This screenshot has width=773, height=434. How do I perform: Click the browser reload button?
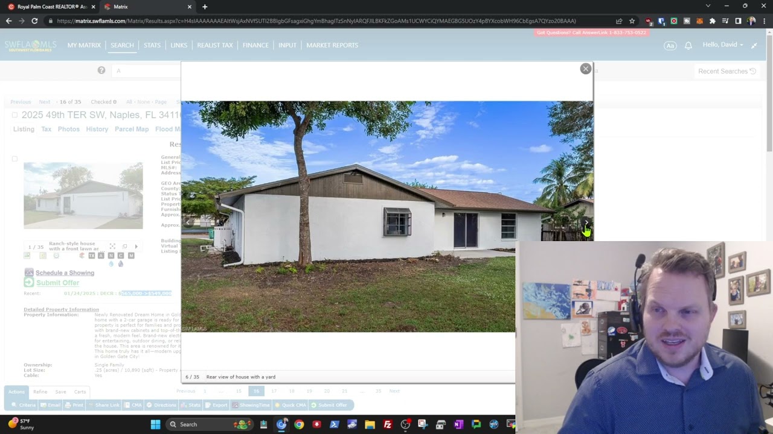34,20
